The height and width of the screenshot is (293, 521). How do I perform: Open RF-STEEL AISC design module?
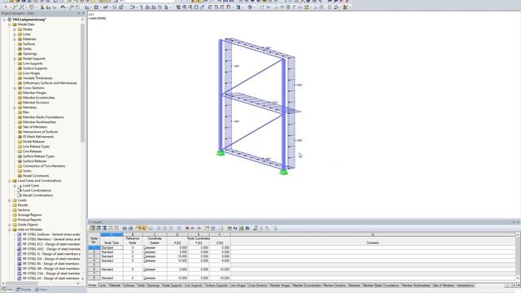pyautogui.click(x=51, y=249)
